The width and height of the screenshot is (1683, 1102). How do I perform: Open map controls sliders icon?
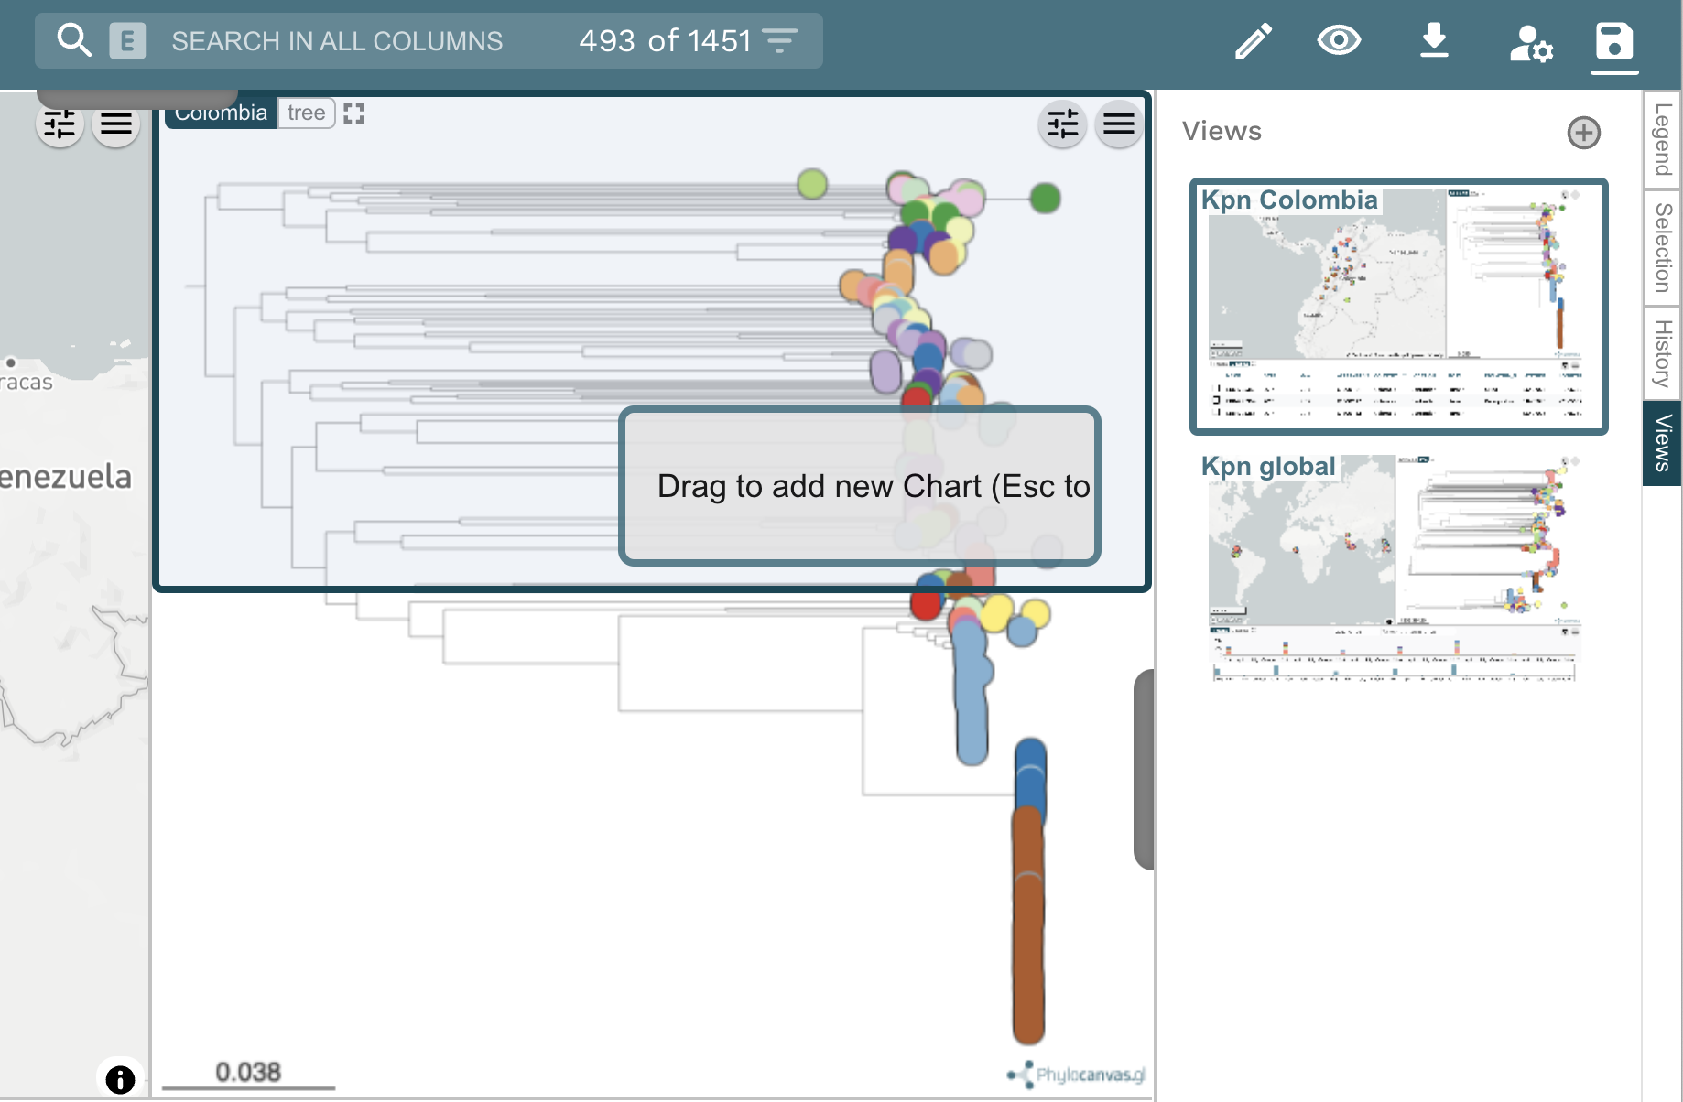point(60,124)
